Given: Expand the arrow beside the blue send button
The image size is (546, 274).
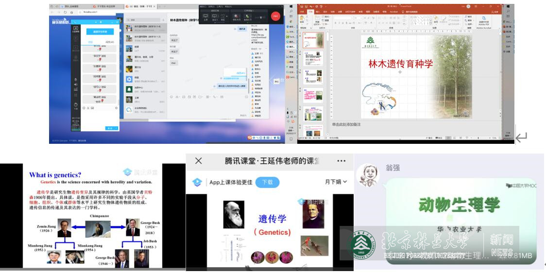Looking at the screenshot, I should tap(117, 128).
